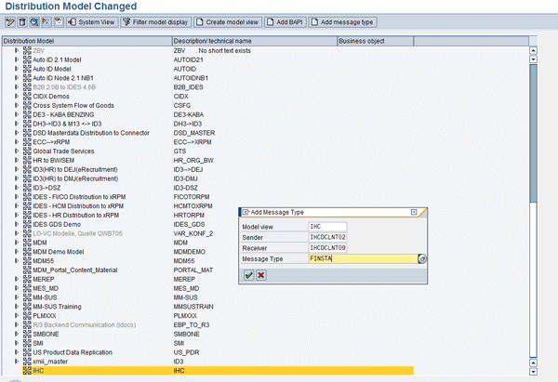Click the delete trash can toolbar icon
The height and width of the screenshot is (382, 558).
(21, 21)
